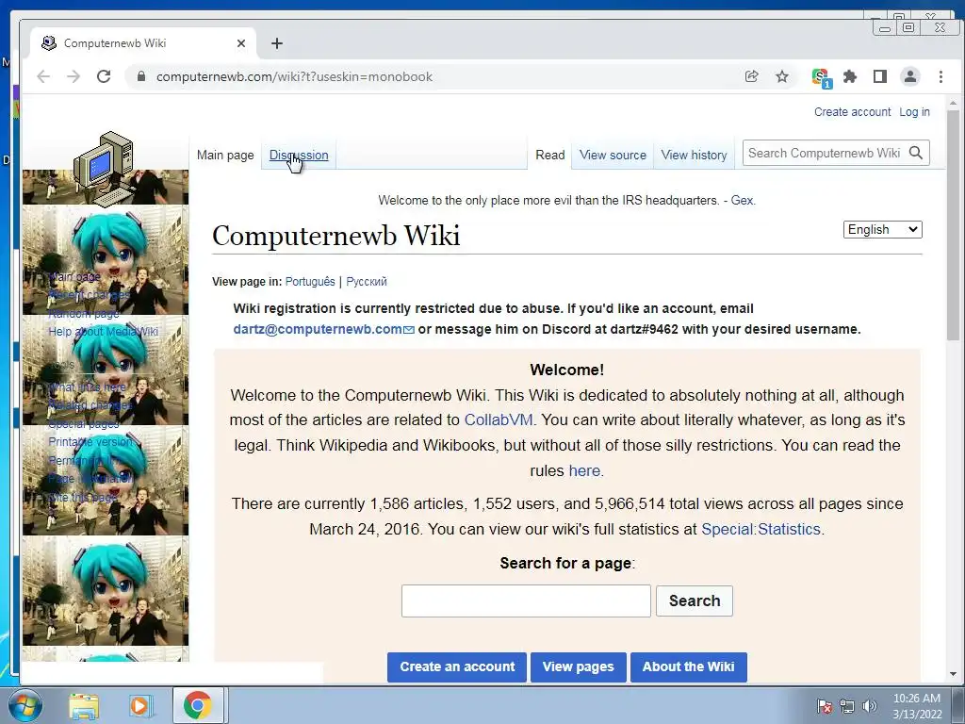Click the scrollbar down arrow
This screenshot has width=965, height=724.
pos(953,674)
